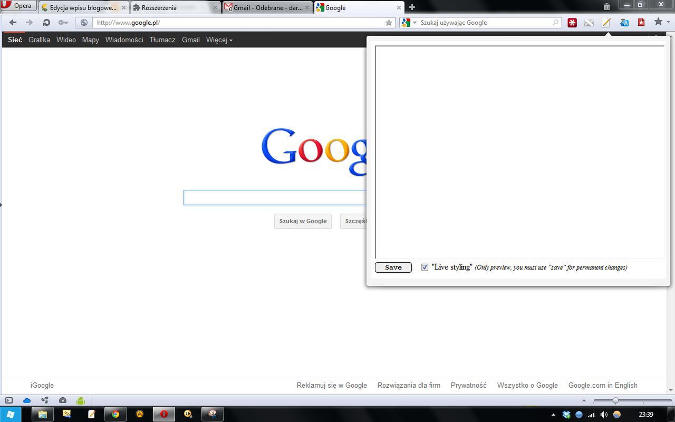Click the Save button in popup

pos(393,267)
